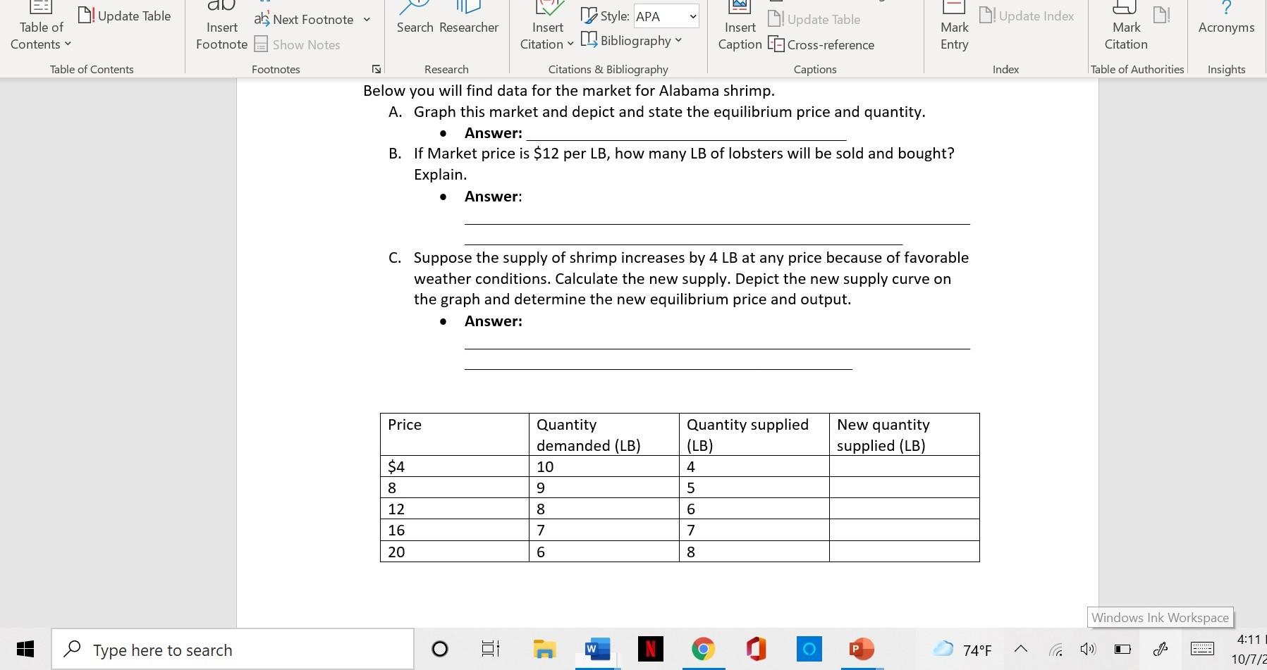Open the Footnotes dialog launcher

coord(377,69)
